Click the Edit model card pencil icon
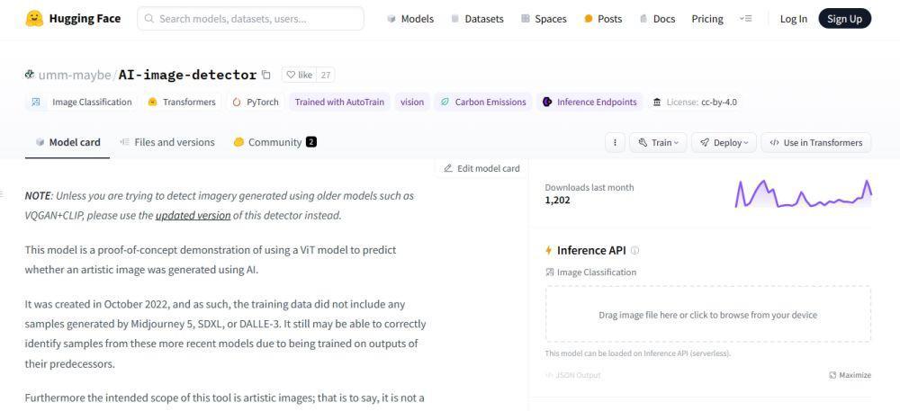Screen dimensions: 900x411 coord(448,168)
